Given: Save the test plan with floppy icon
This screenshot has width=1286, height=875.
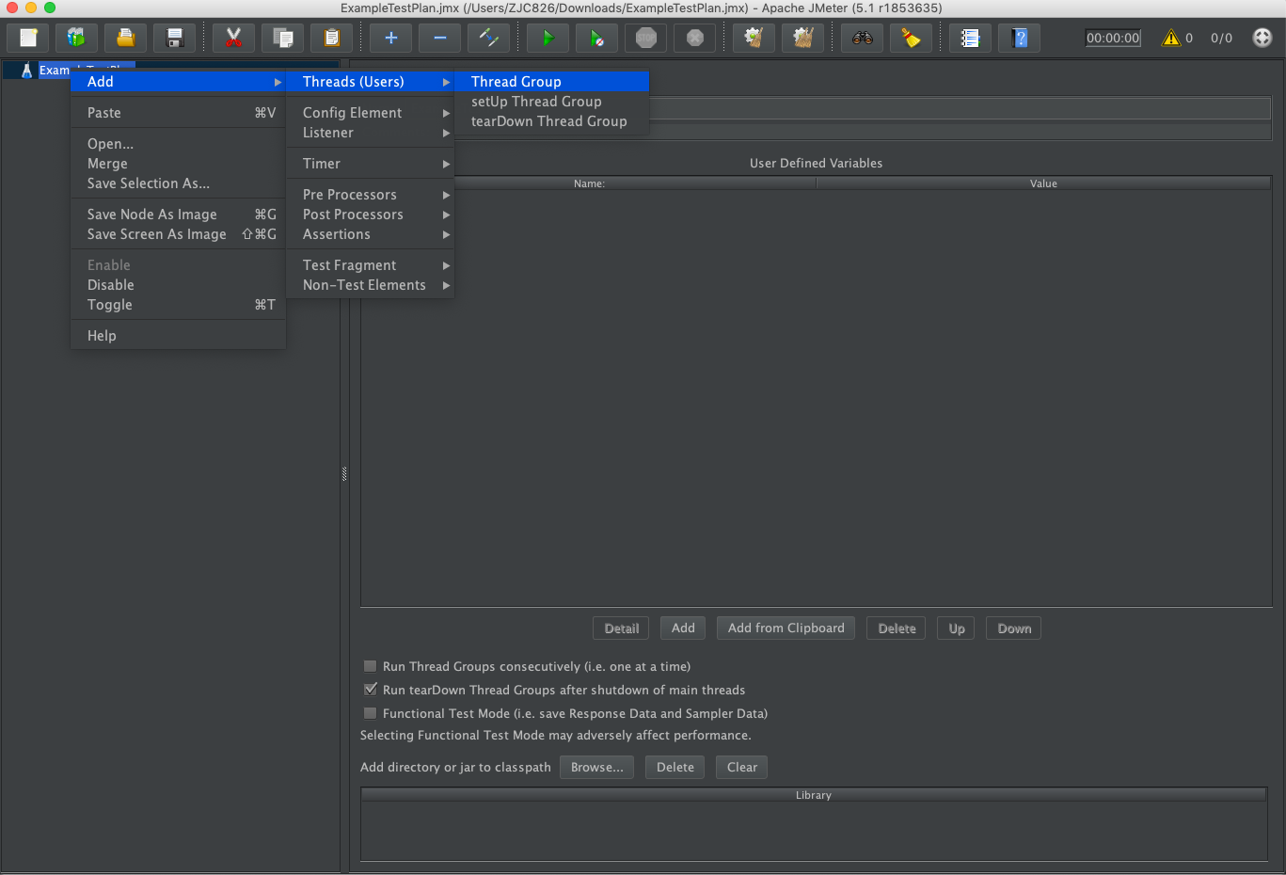Looking at the screenshot, I should coord(174,38).
